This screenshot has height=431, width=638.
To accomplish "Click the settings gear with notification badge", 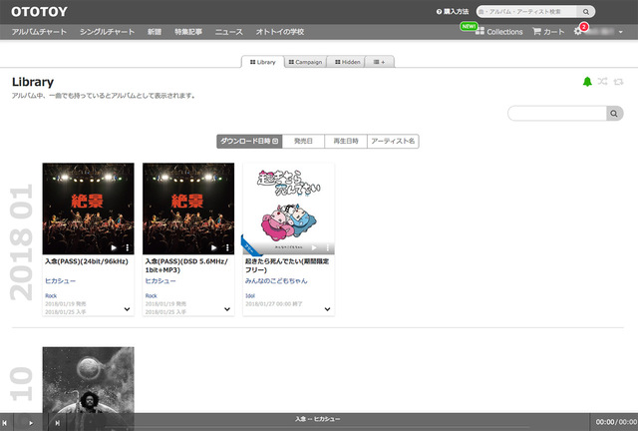I will (578, 31).
